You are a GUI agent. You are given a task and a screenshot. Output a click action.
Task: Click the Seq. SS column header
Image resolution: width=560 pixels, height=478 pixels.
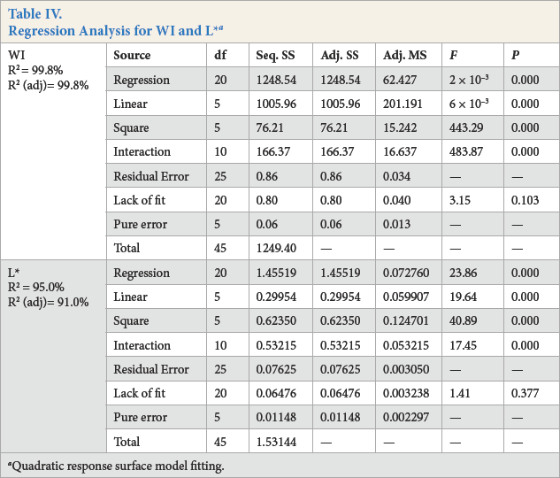click(x=275, y=56)
